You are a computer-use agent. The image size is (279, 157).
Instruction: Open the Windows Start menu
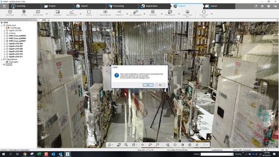click(x=3, y=154)
